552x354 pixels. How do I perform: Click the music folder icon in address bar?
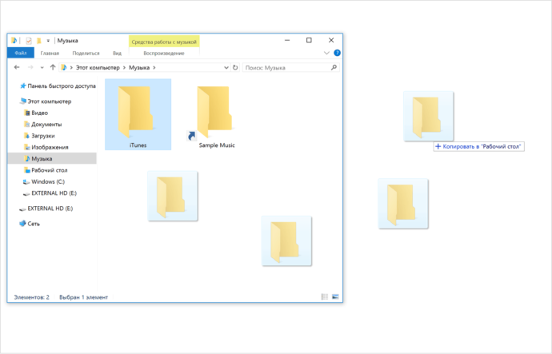tap(64, 67)
